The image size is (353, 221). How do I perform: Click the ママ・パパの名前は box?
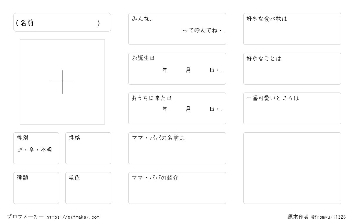pyautogui.click(x=177, y=148)
